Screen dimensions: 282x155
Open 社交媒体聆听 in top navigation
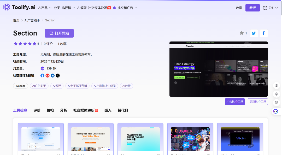[99, 8]
